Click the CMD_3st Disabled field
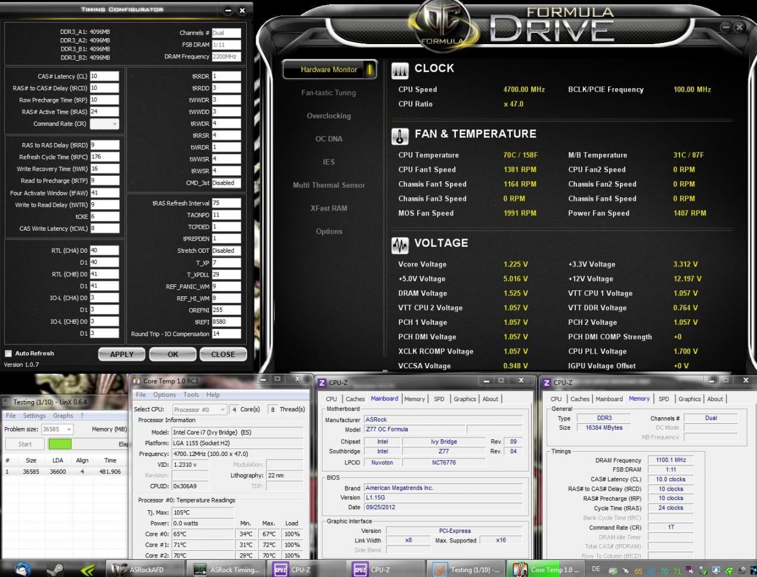Image resolution: width=757 pixels, height=577 pixels. coord(227,183)
